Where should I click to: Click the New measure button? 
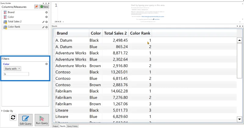44,7
